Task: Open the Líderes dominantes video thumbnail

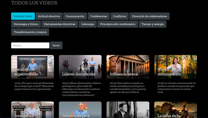Action: coord(80,67)
